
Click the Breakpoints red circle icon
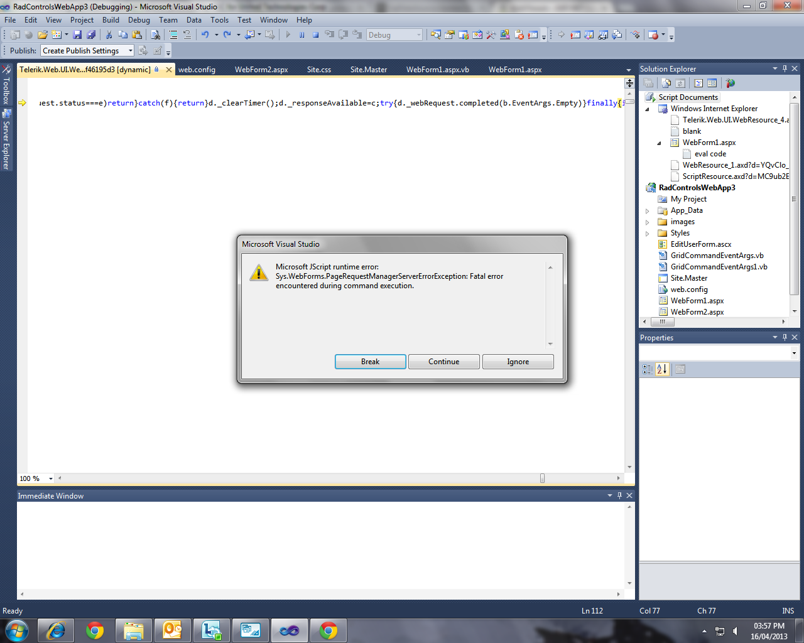653,35
